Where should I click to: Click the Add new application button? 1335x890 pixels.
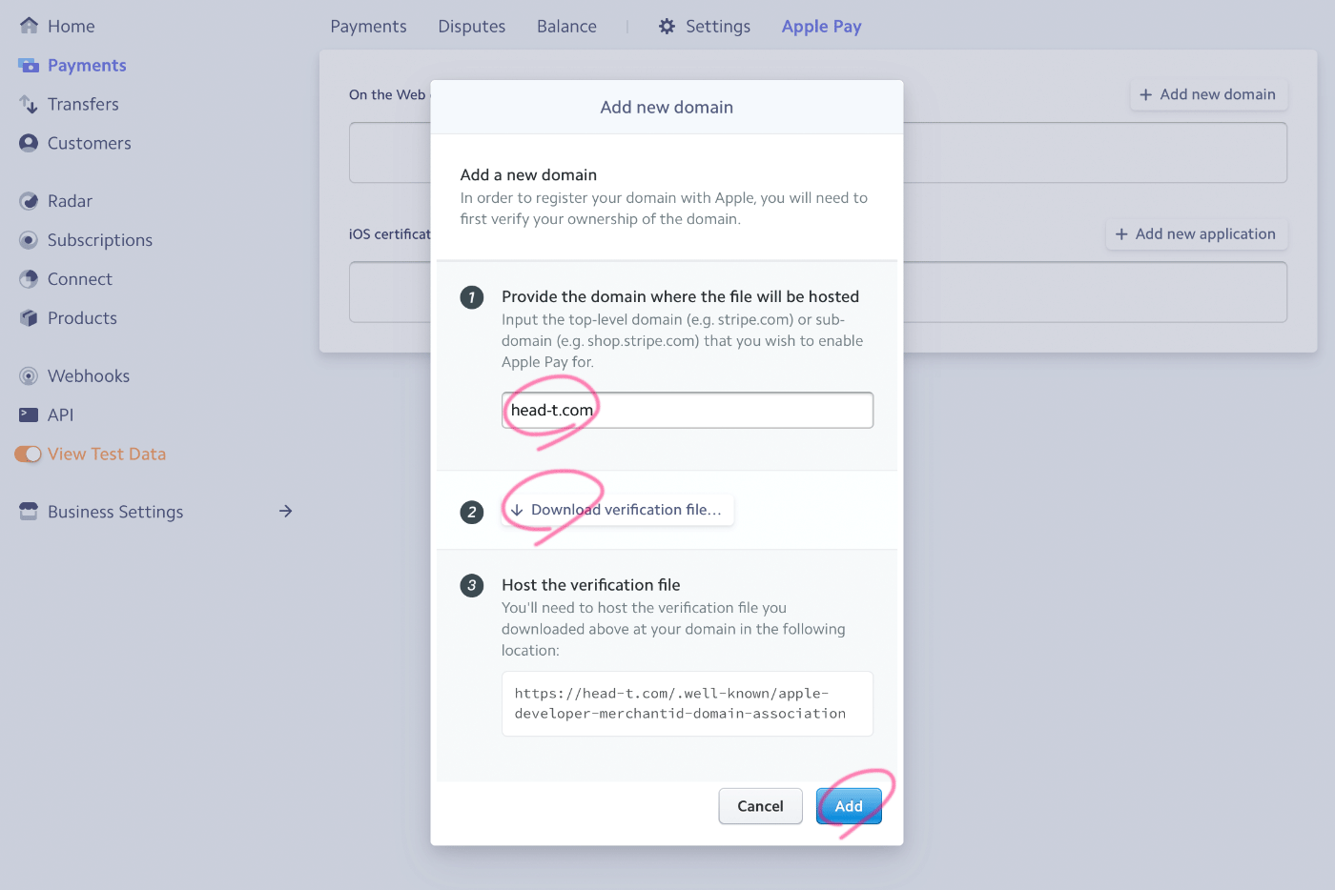[1197, 234]
